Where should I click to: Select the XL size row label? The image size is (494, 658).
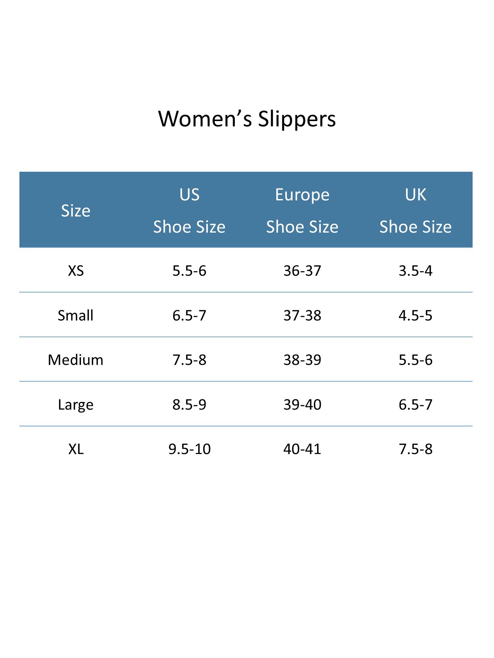(76, 449)
